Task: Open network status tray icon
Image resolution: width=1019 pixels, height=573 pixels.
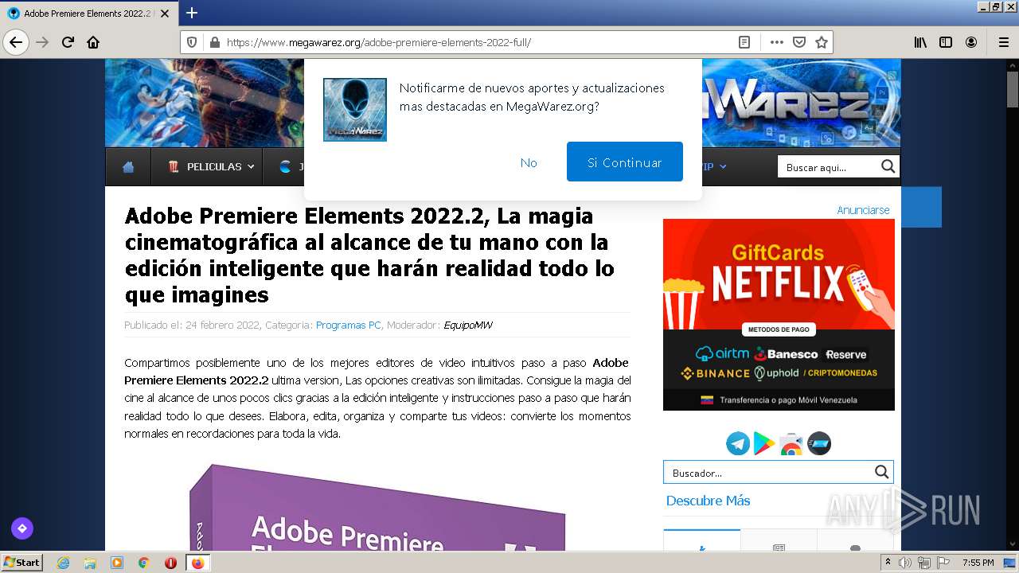Action: click(924, 563)
